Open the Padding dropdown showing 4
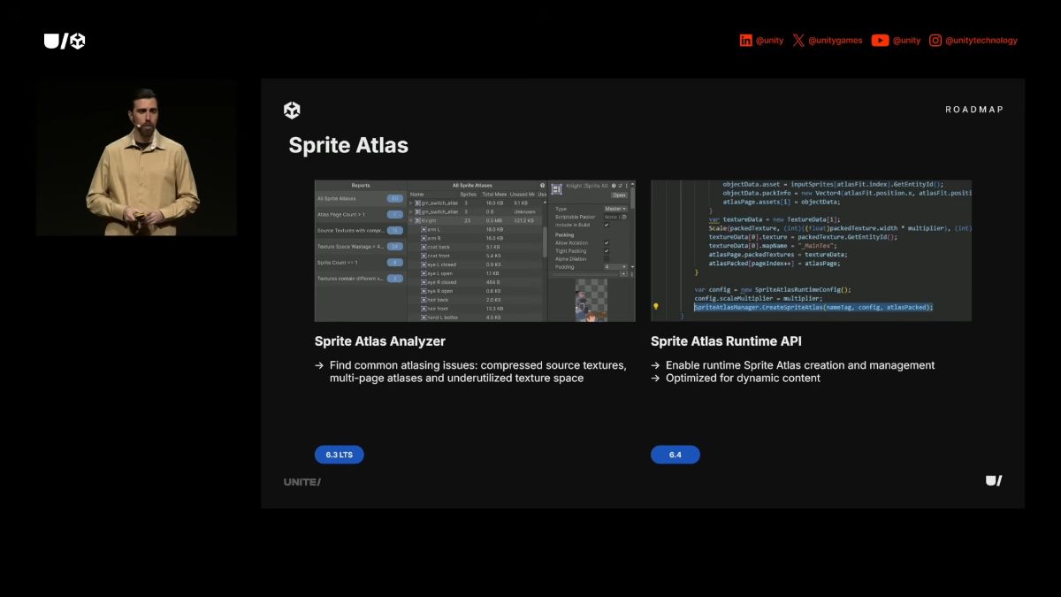The height and width of the screenshot is (597, 1061). [615, 266]
